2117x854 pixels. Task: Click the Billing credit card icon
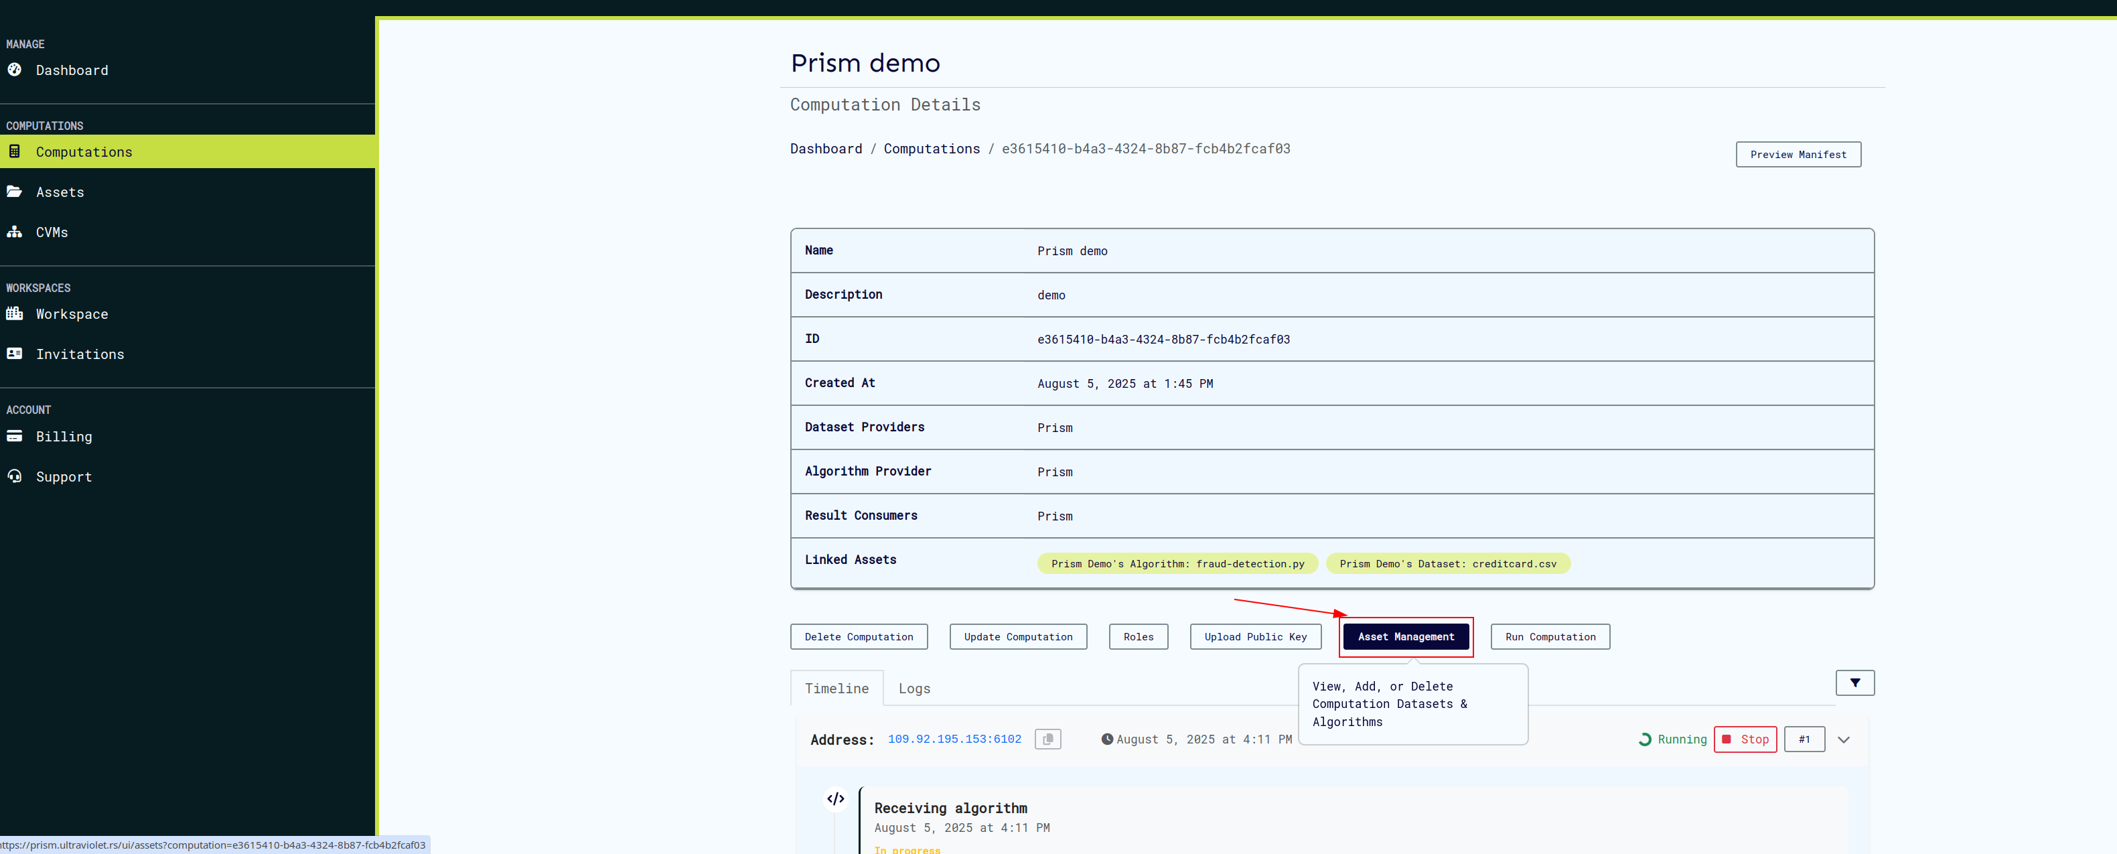pyautogui.click(x=15, y=435)
